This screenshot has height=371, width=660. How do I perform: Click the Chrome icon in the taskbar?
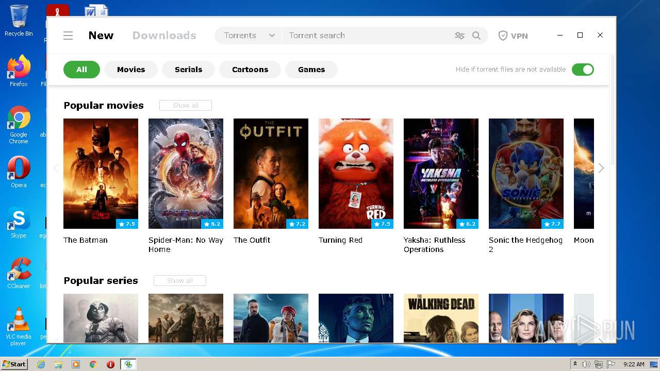click(x=93, y=364)
